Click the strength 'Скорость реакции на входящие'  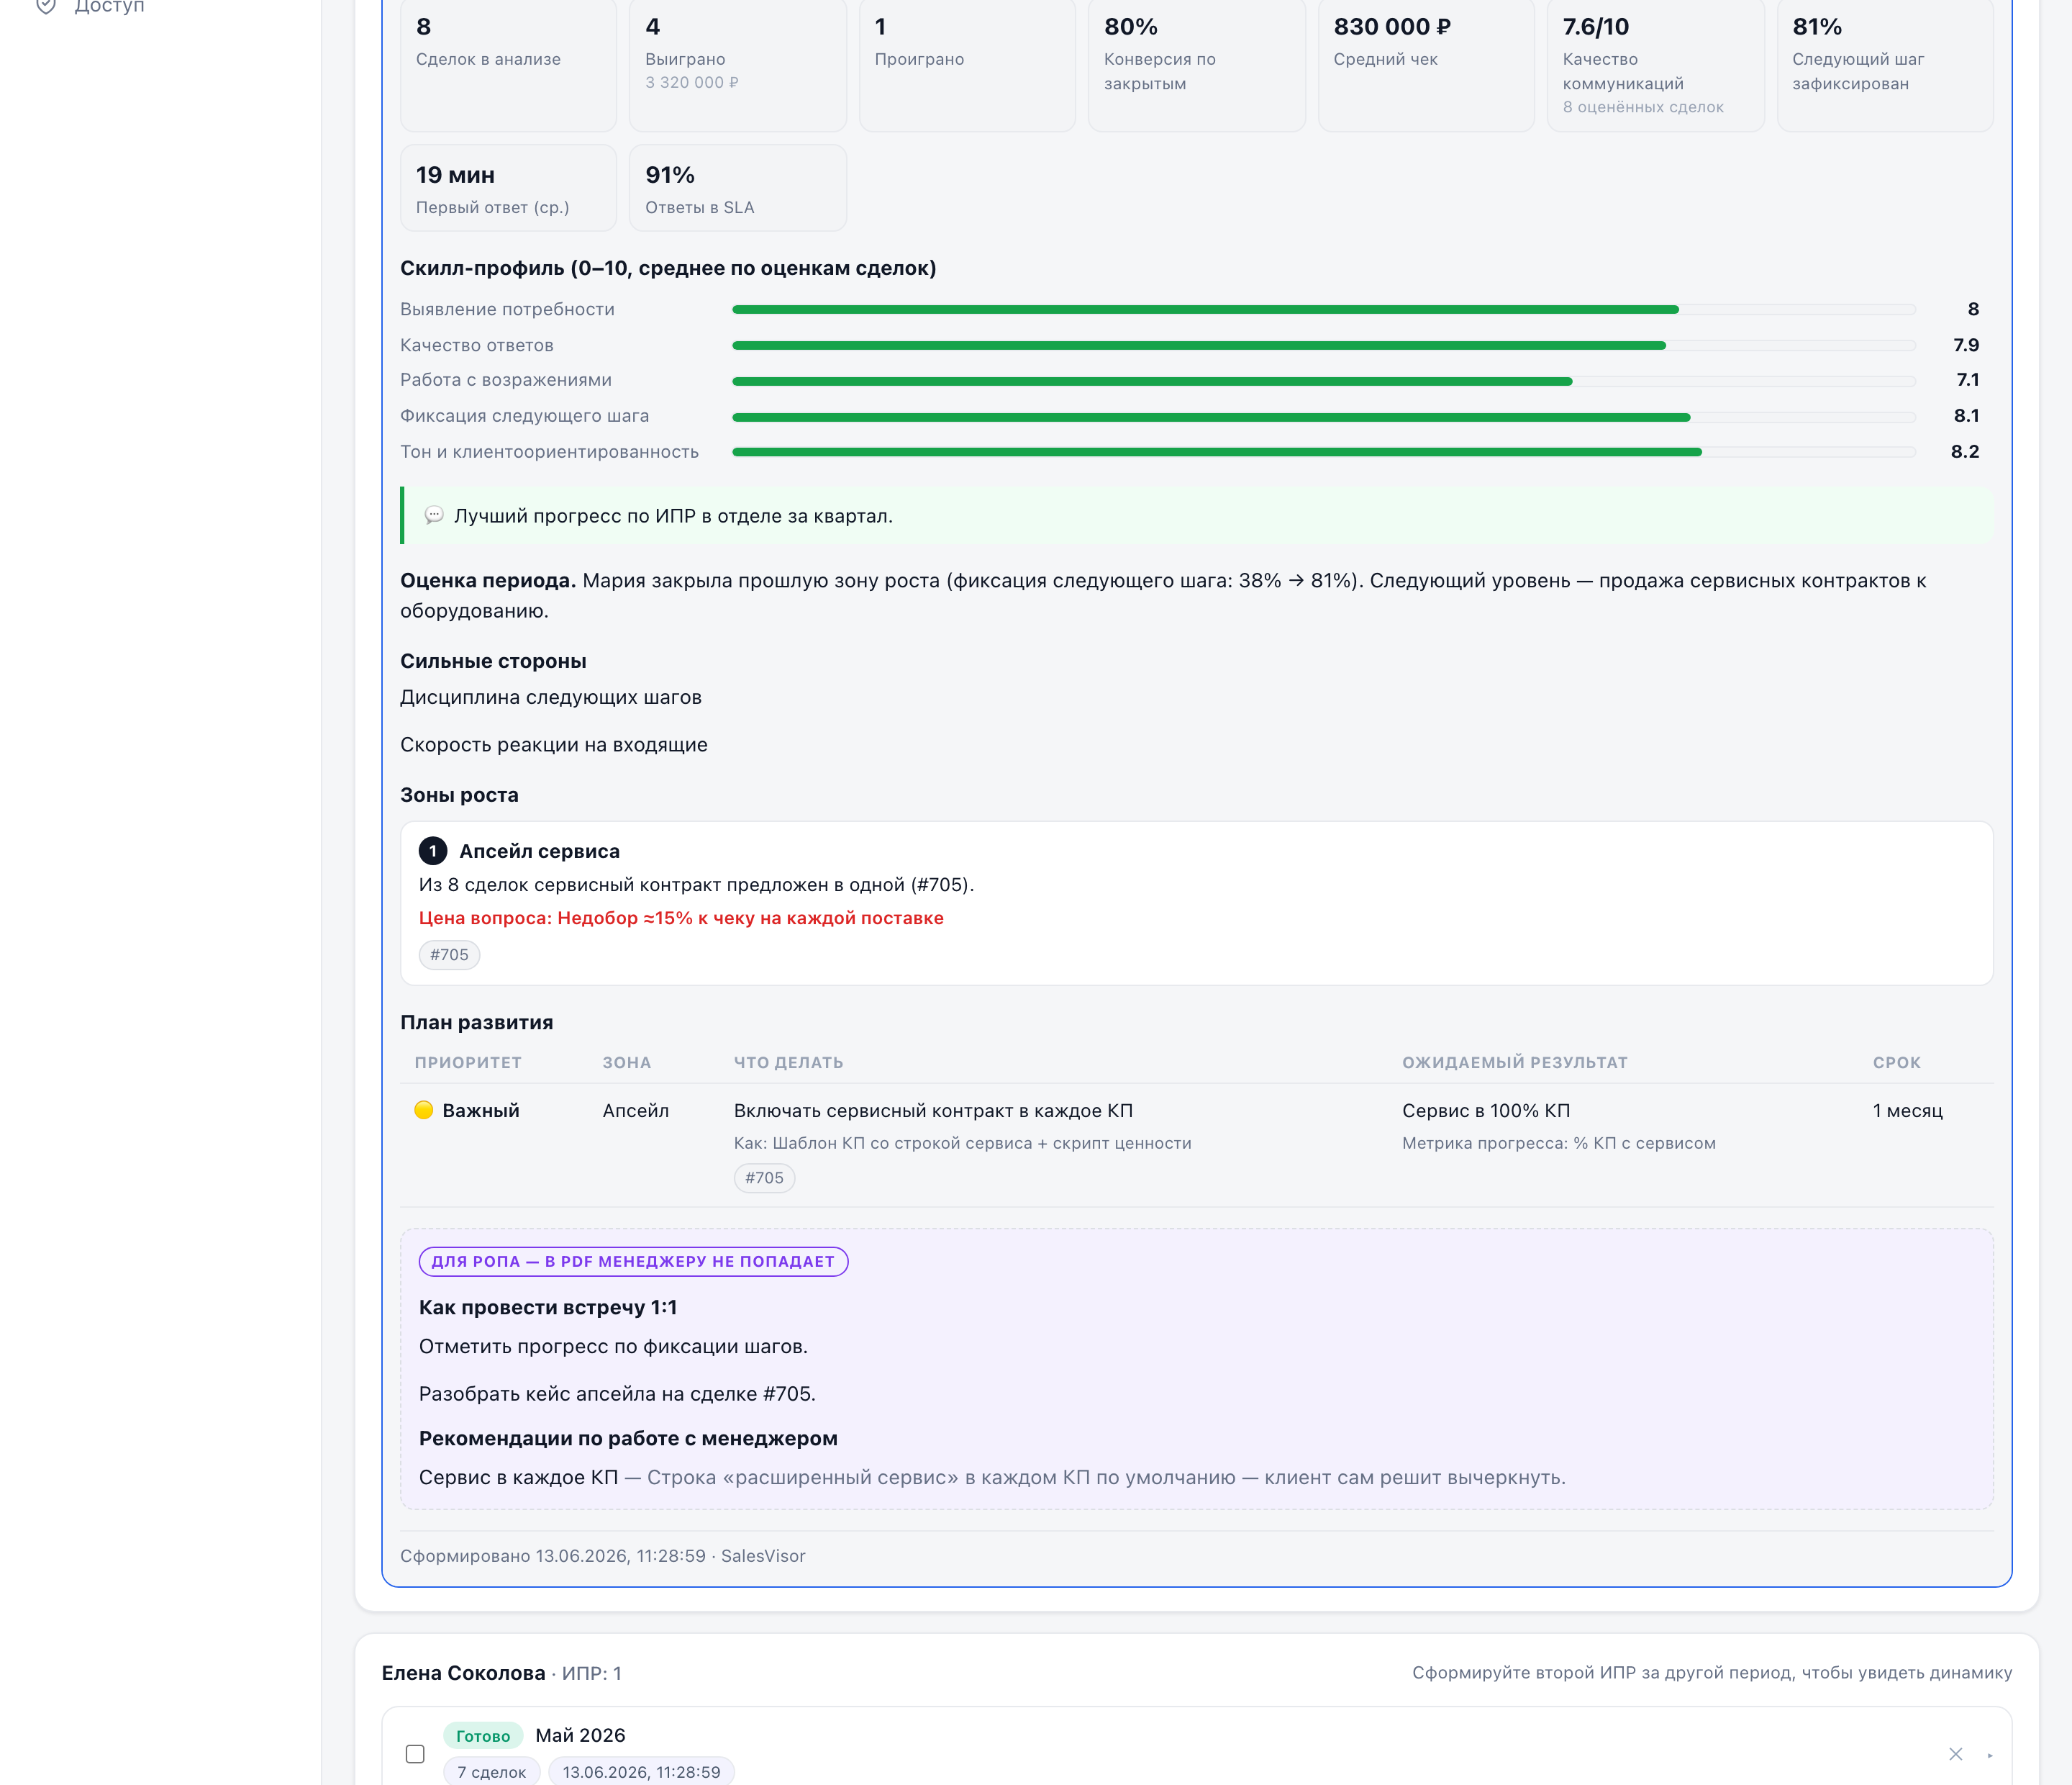[554, 744]
